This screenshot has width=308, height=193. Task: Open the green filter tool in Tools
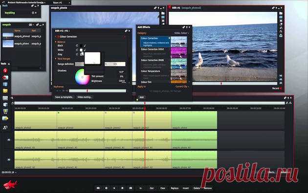[x=5, y=112]
